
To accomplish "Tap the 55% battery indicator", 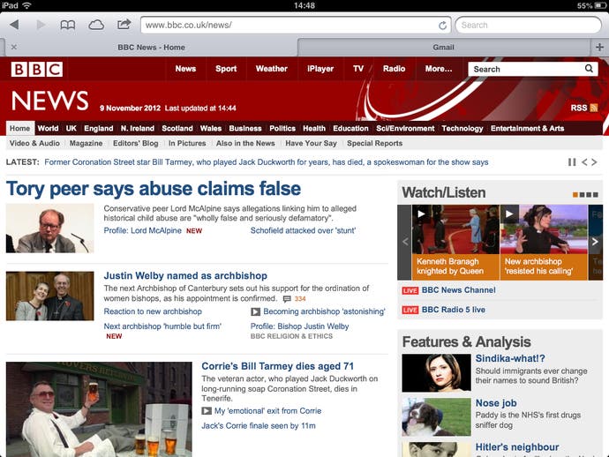I will (592, 5).
